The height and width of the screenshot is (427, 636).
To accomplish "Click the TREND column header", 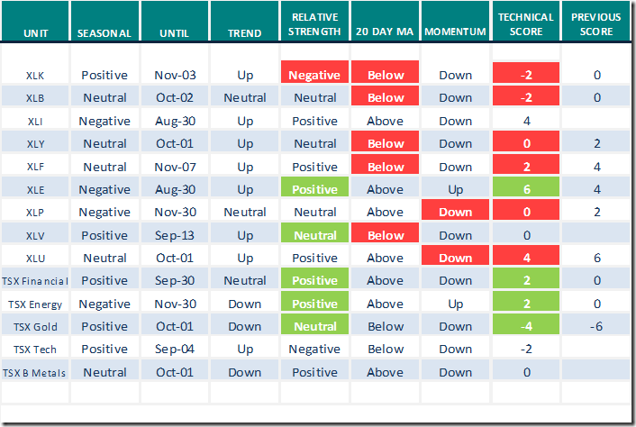I will tap(244, 32).
